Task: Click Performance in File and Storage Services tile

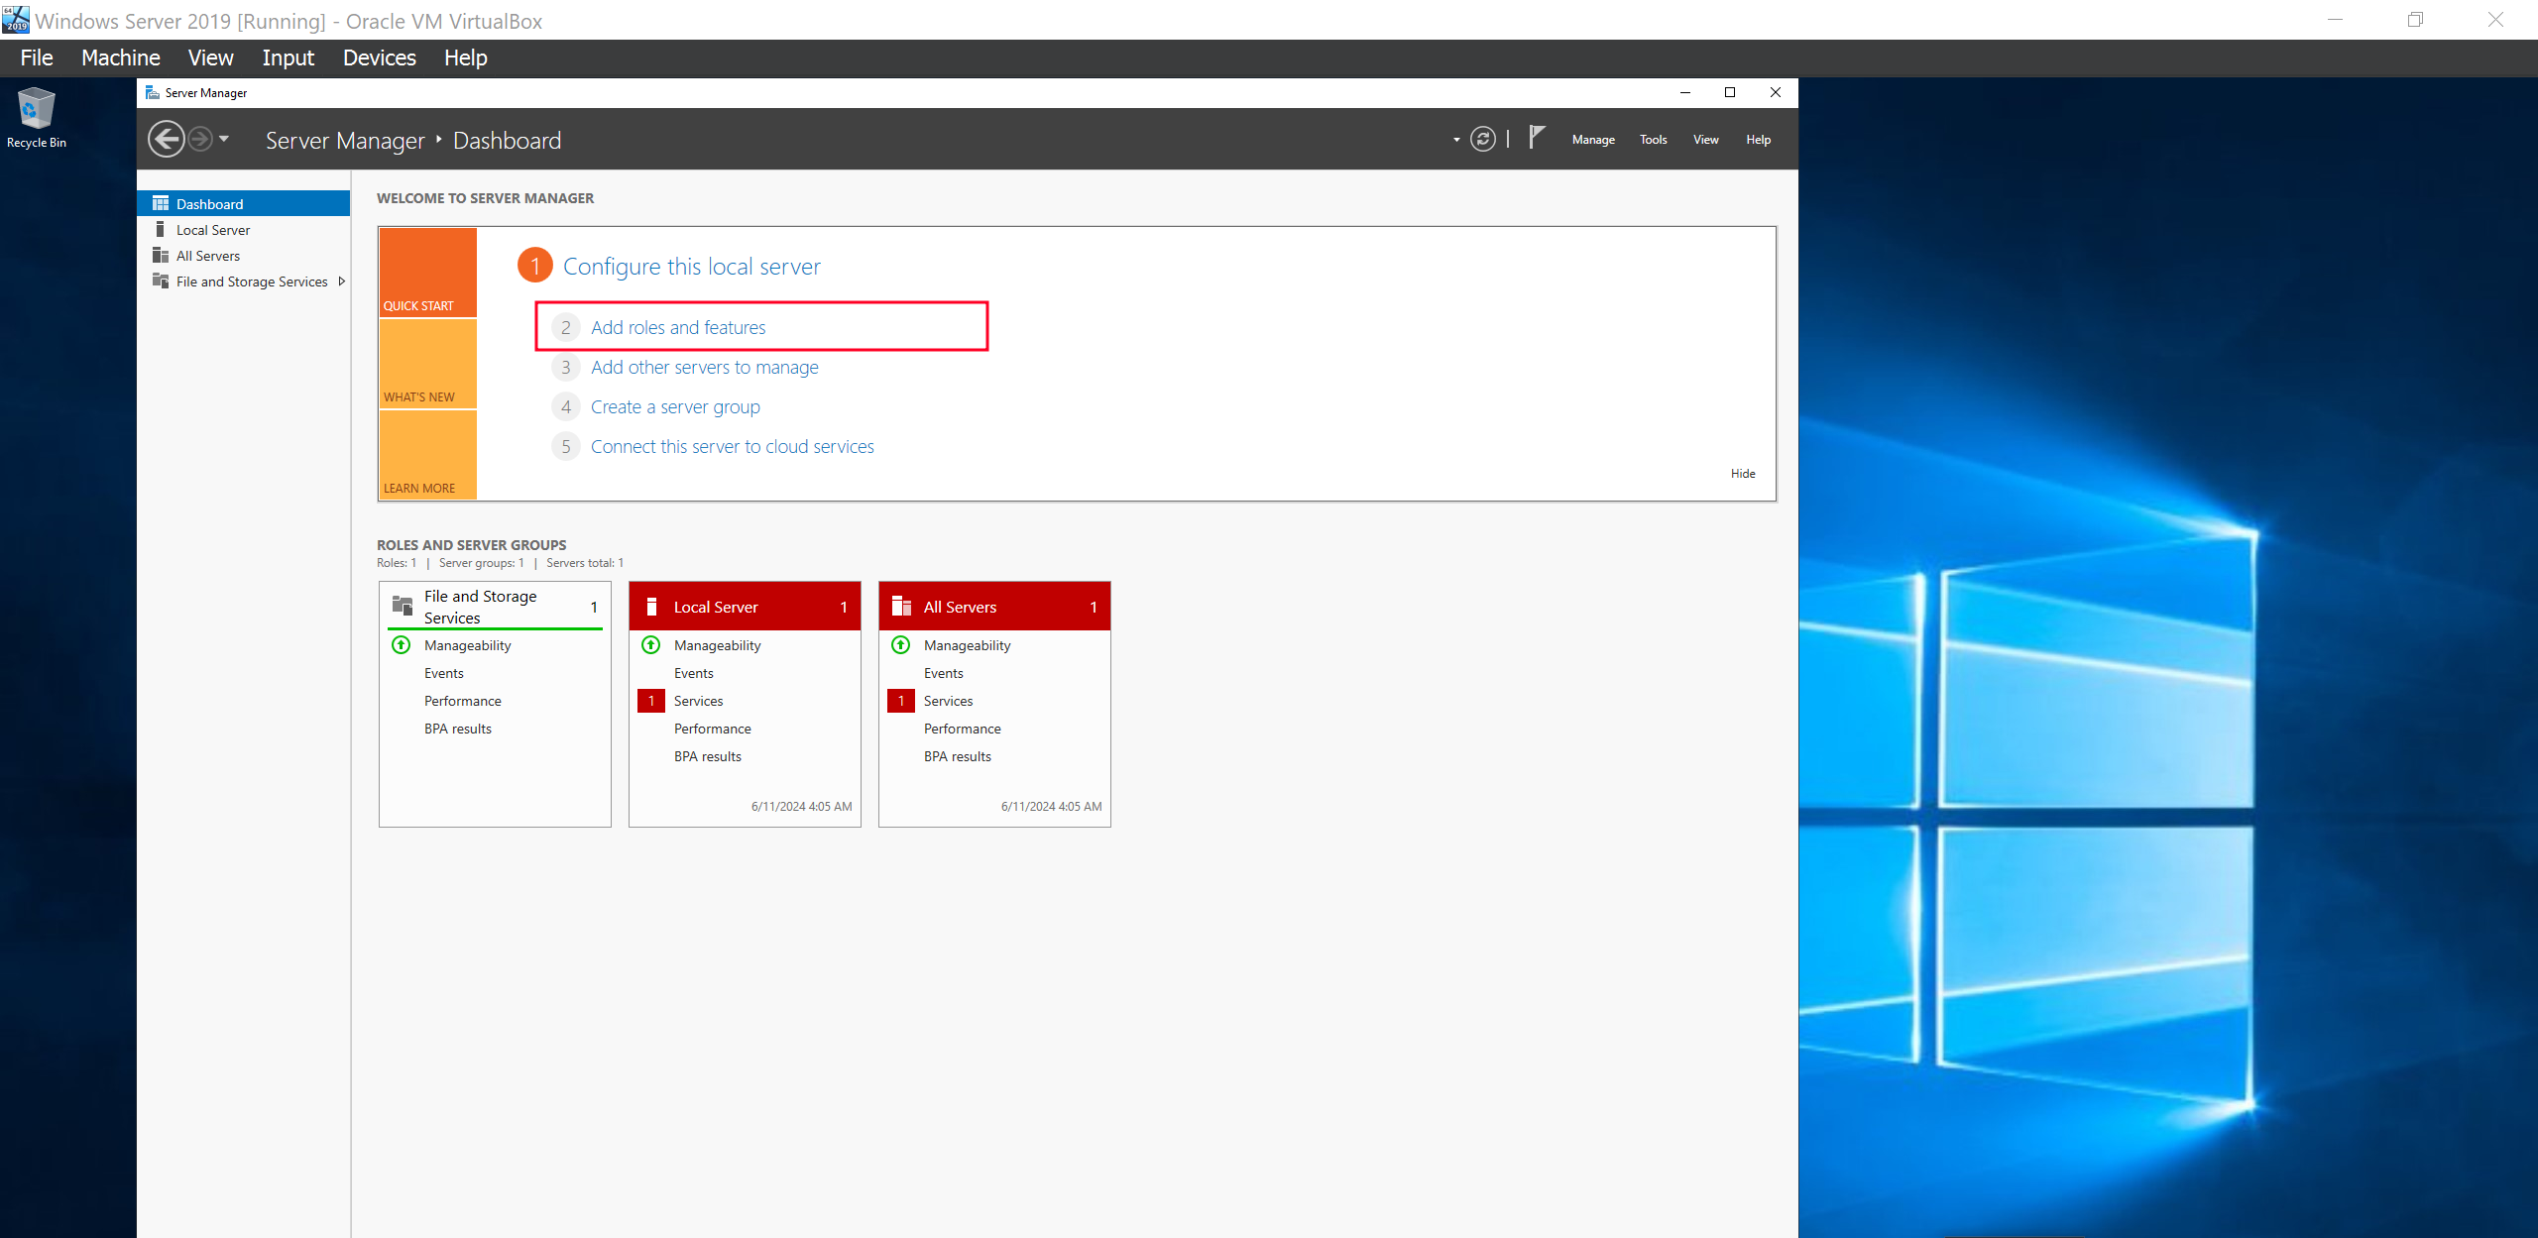Action: point(462,701)
